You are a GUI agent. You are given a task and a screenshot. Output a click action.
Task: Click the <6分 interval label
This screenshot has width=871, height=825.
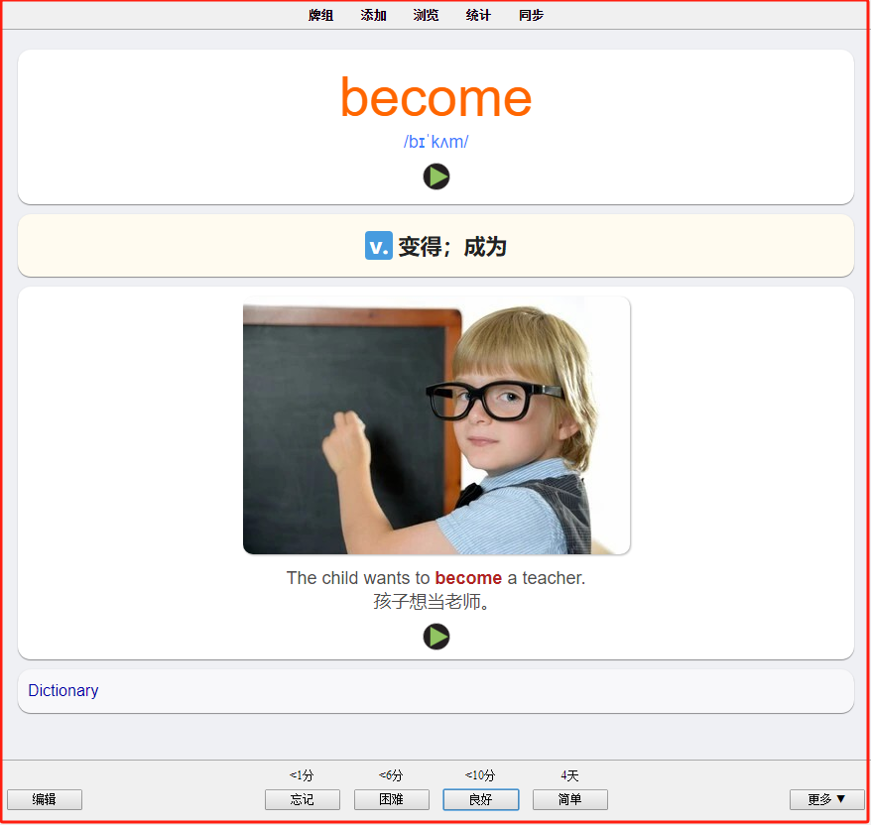391,775
